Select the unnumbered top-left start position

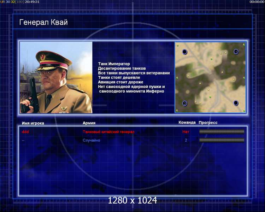point(184,52)
